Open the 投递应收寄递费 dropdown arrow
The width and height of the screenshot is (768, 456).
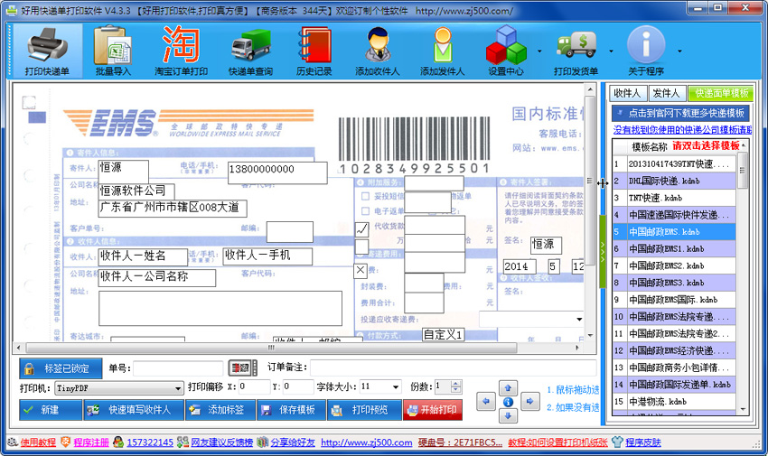(x=579, y=320)
